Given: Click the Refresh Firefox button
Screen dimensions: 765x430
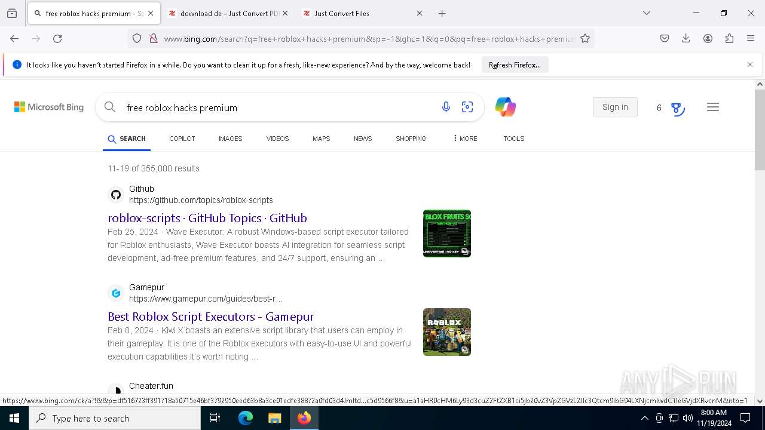Looking at the screenshot, I should tap(515, 64).
